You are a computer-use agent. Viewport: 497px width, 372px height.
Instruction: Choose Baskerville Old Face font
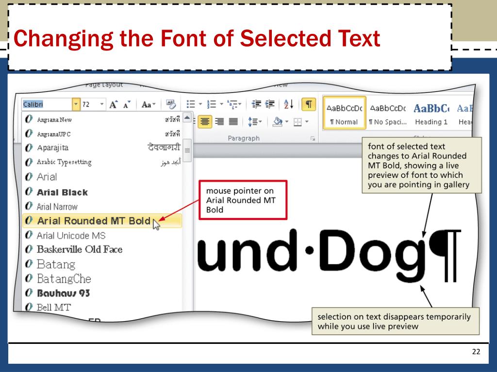[x=102, y=249]
